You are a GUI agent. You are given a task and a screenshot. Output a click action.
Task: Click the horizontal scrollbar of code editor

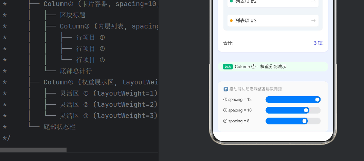point(33,150)
